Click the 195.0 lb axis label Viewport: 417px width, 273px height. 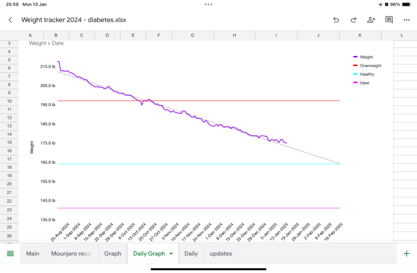tap(48, 105)
